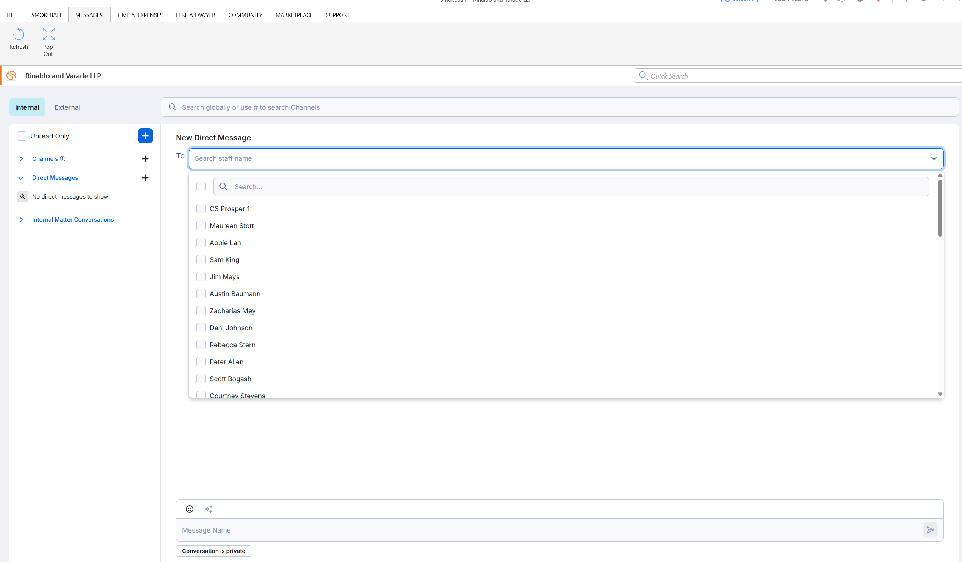Open the SUPPORT tab

338,15
